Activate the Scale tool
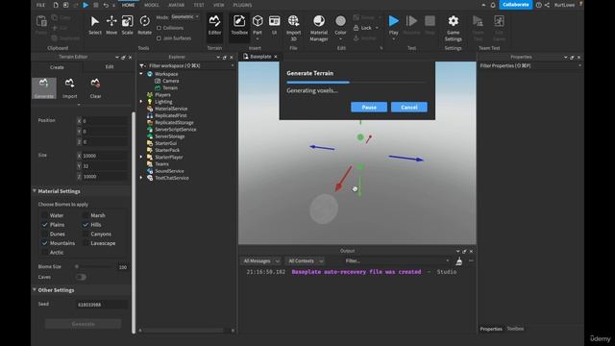Viewport: 615px width, 346px height. 127,26
